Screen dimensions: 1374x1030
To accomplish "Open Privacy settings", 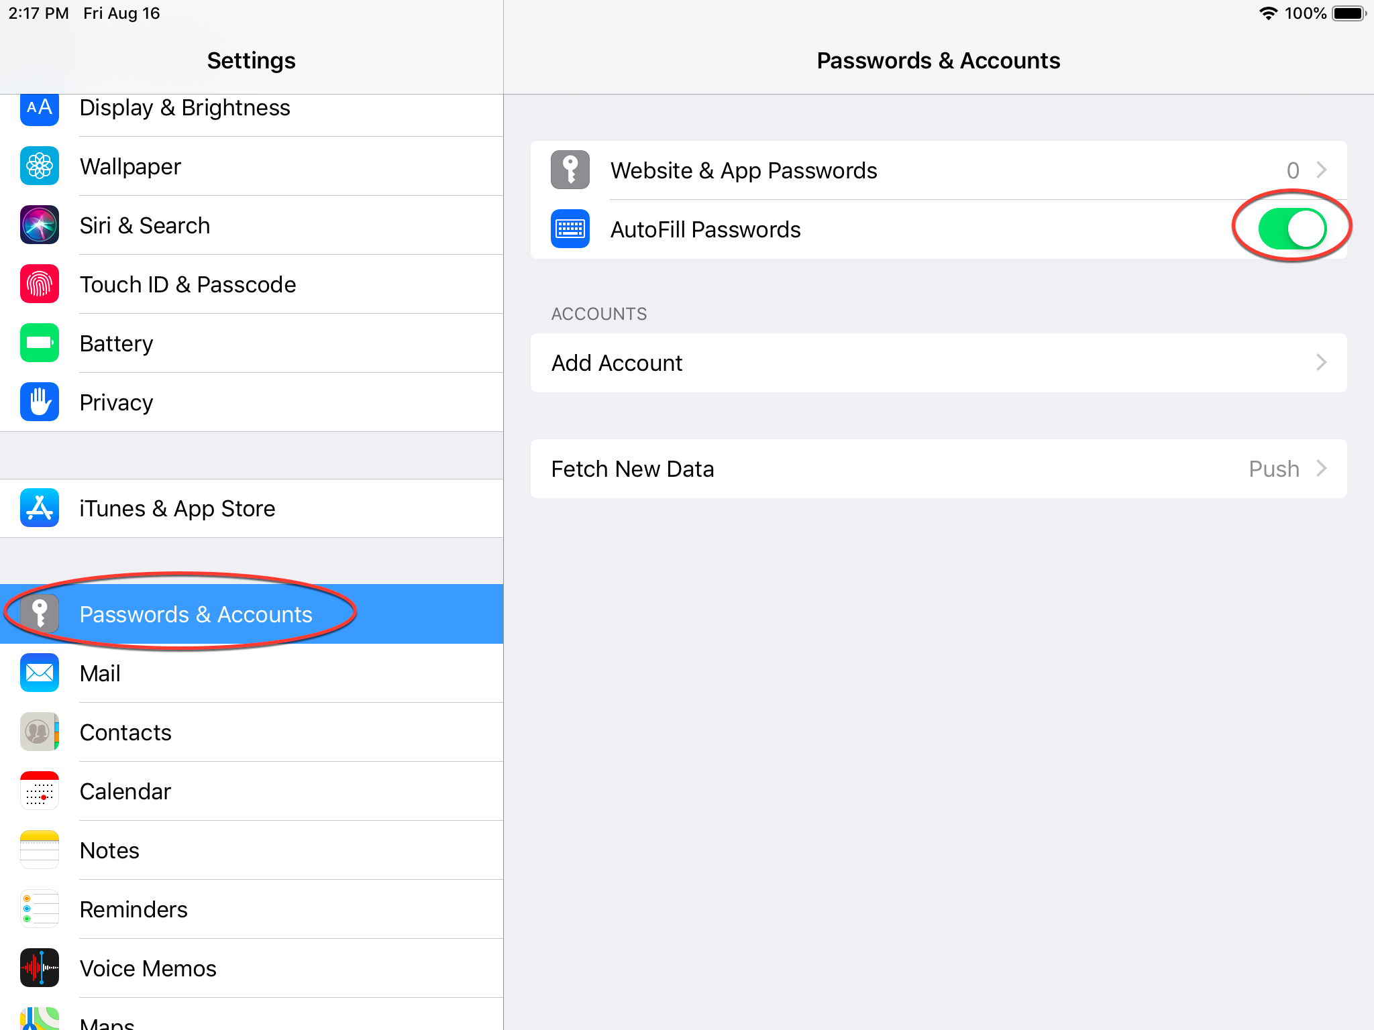I will 252,402.
